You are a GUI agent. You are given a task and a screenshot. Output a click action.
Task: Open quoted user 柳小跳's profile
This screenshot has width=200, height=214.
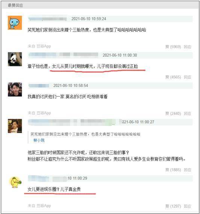tap(39, 140)
